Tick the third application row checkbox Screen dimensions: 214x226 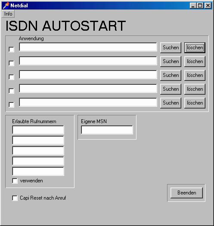coord(11,77)
